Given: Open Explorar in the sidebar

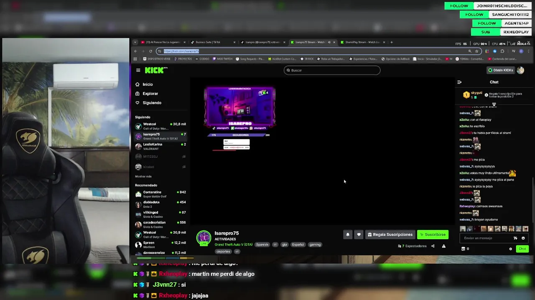Looking at the screenshot, I should click(147, 94).
